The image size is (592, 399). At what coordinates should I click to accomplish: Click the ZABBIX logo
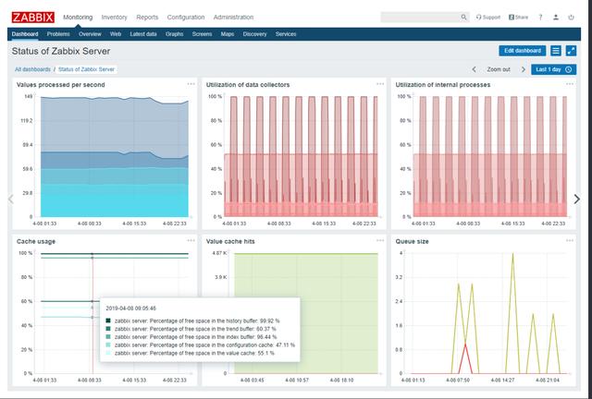33,18
